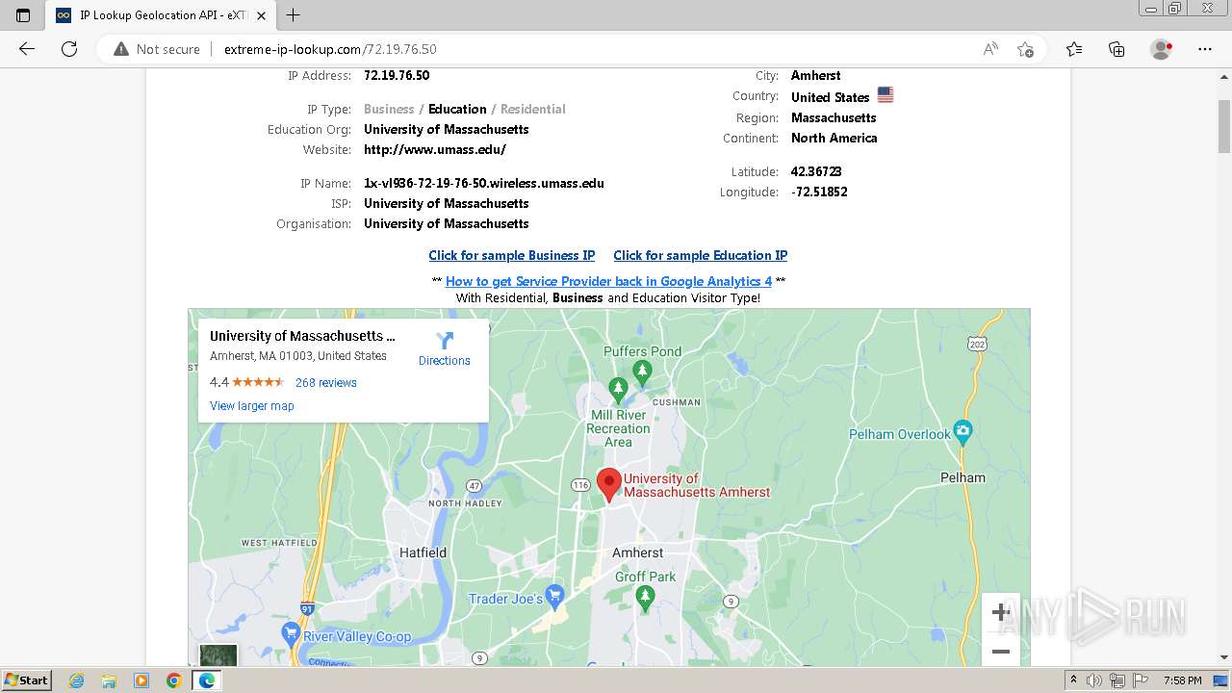Viewport: 1232px width, 693px height.
Task: Activate the Read aloud icon
Action: coord(990,49)
